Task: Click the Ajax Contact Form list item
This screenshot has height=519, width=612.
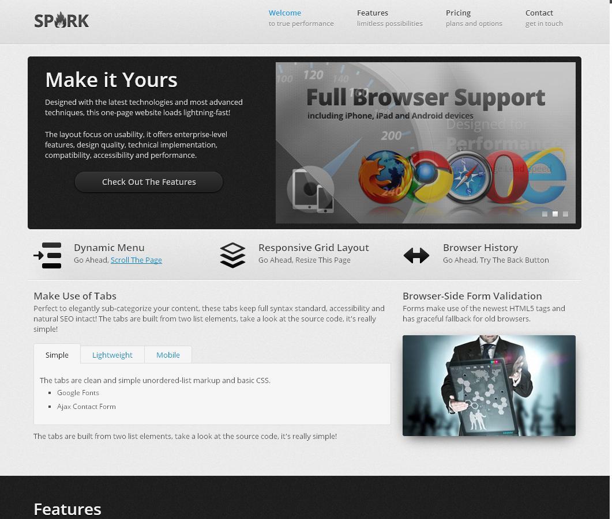Action: (x=87, y=407)
